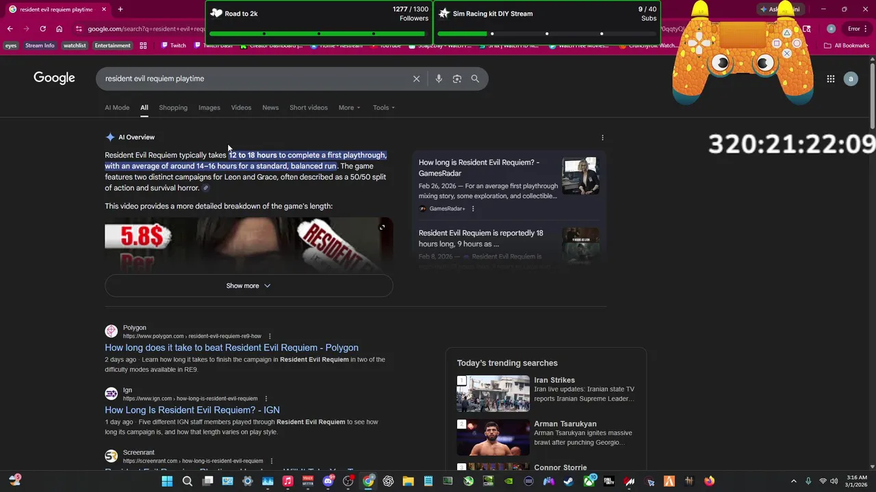Open AI Overview three-dot options
Viewport: 876px width, 492px height.
tap(602, 137)
